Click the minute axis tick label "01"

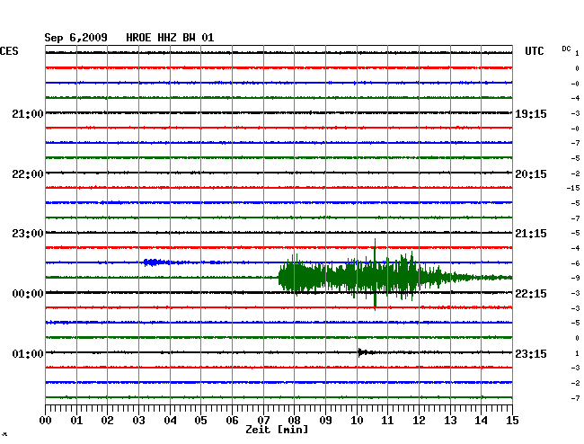tap(76, 421)
